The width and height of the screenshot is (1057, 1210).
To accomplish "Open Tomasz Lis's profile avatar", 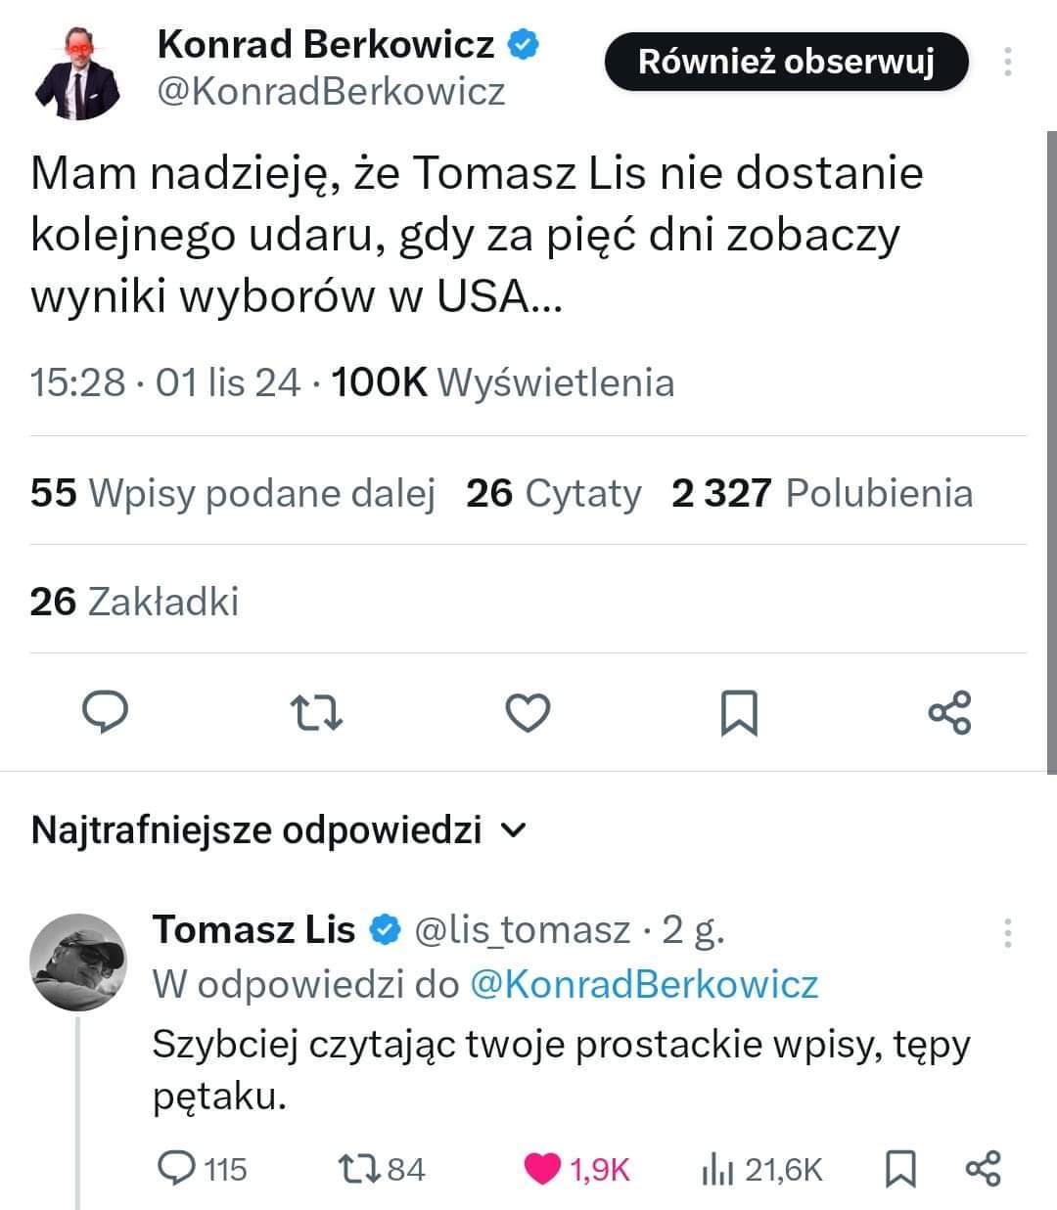I will [x=78, y=963].
